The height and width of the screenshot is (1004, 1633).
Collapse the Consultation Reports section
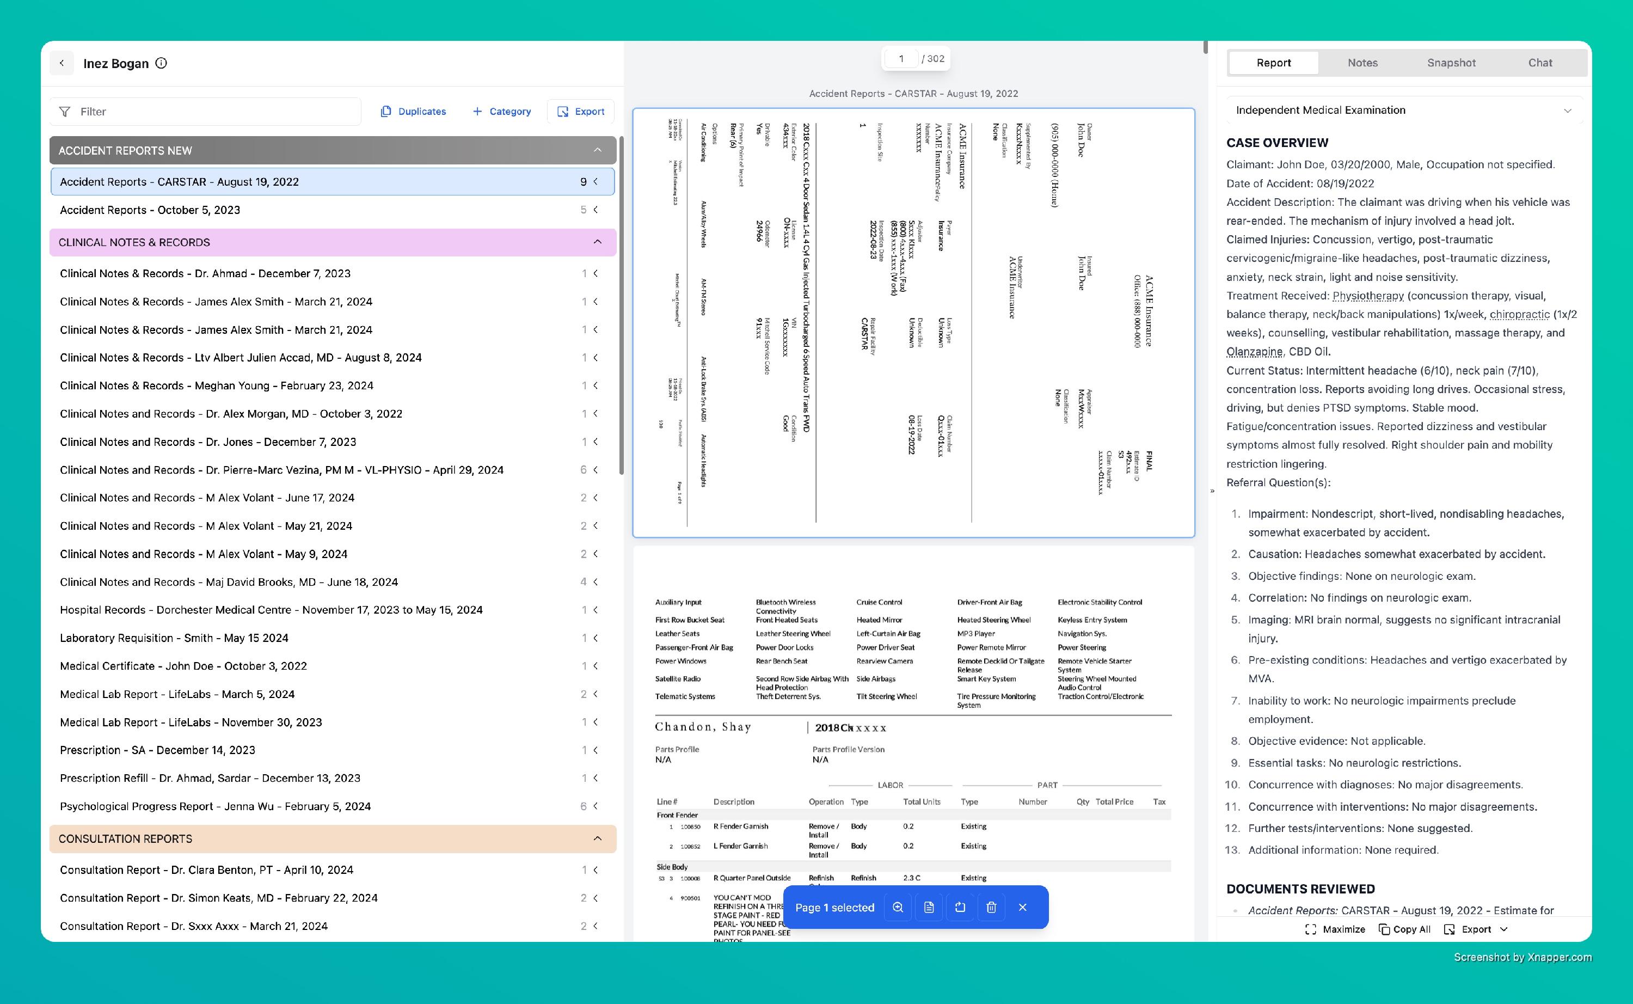tap(597, 838)
